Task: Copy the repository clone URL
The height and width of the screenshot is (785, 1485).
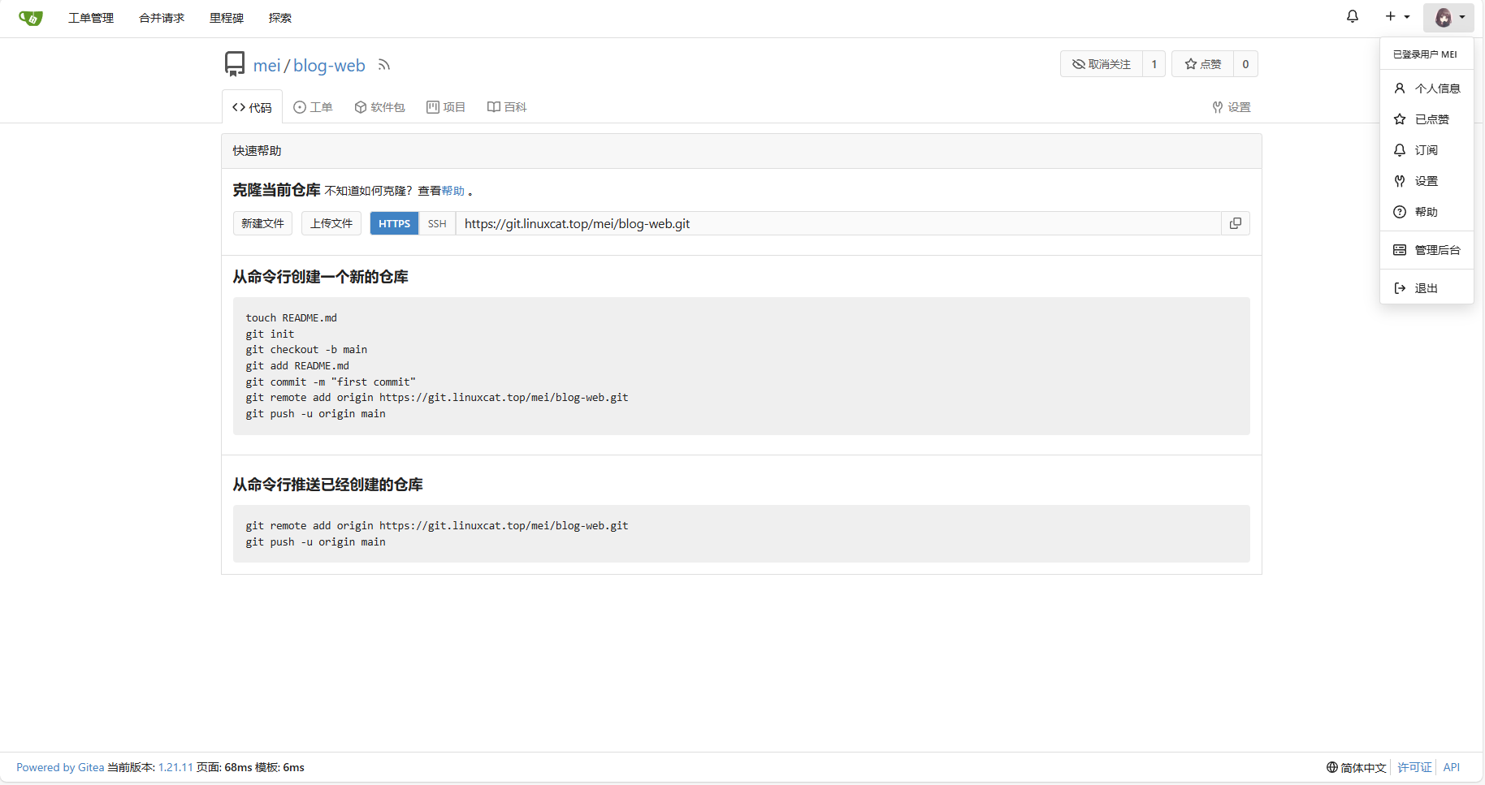Action: pos(1235,223)
